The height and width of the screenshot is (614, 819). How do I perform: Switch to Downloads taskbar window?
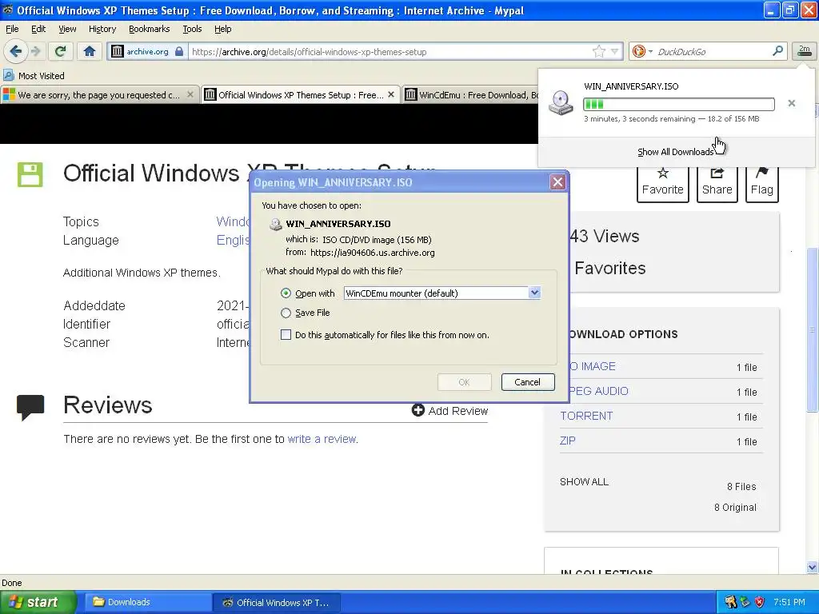pos(147,602)
